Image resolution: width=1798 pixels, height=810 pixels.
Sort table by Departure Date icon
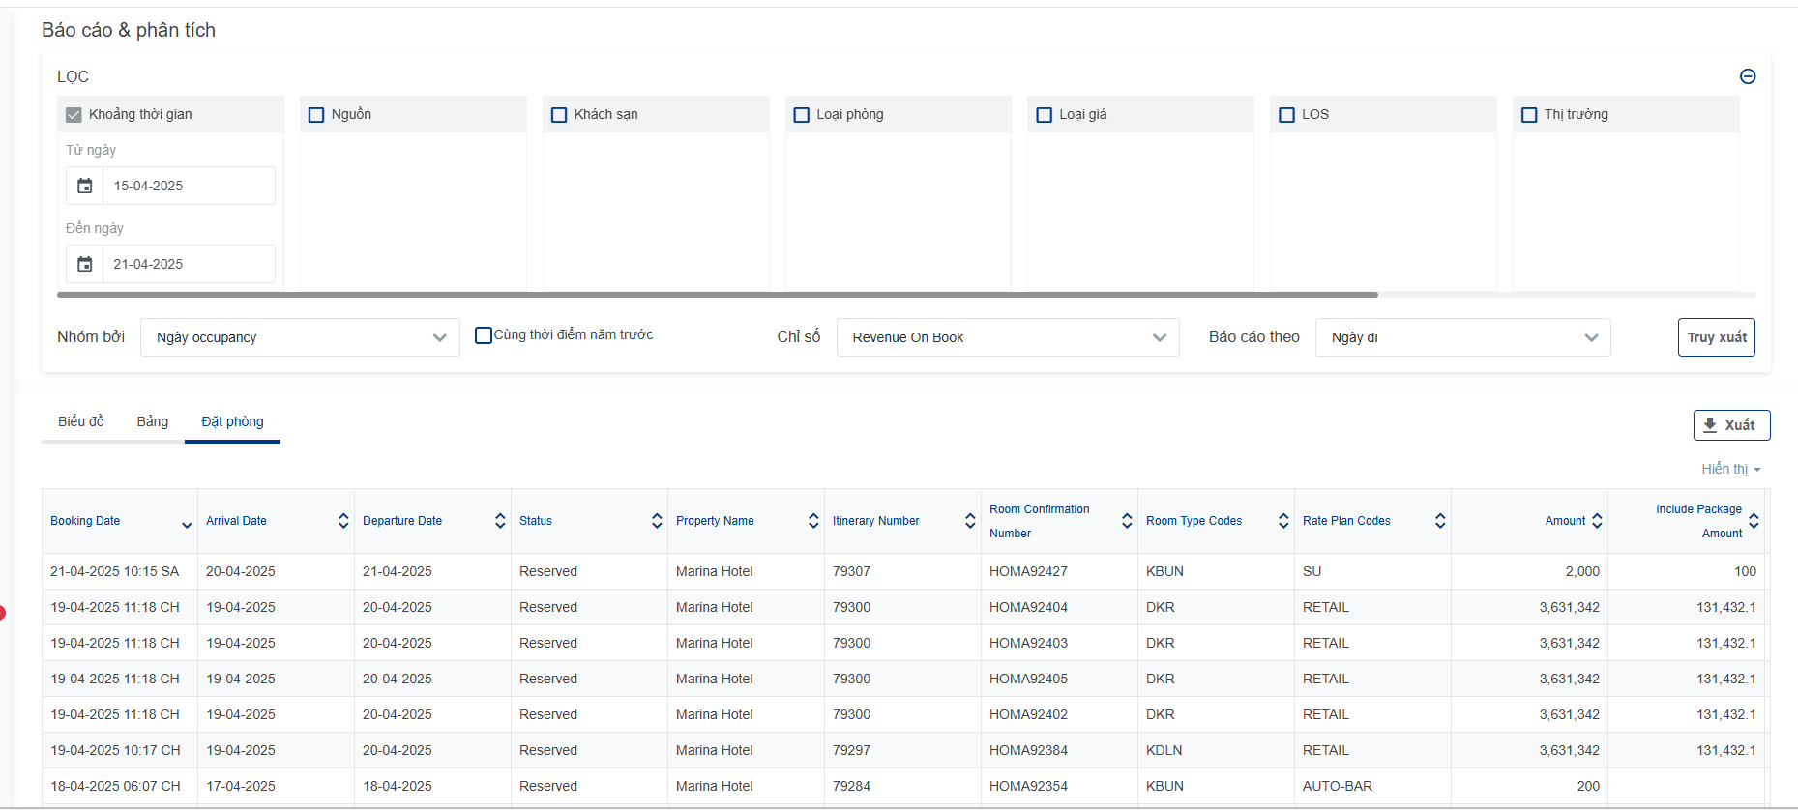click(x=500, y=521)
